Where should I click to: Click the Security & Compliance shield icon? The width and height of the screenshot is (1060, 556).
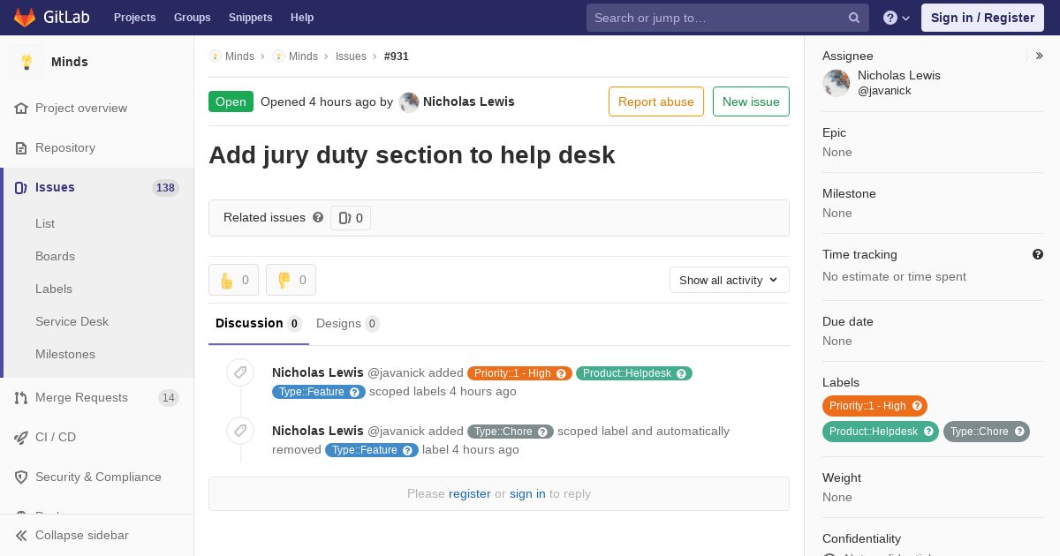(x=21, y=477)
